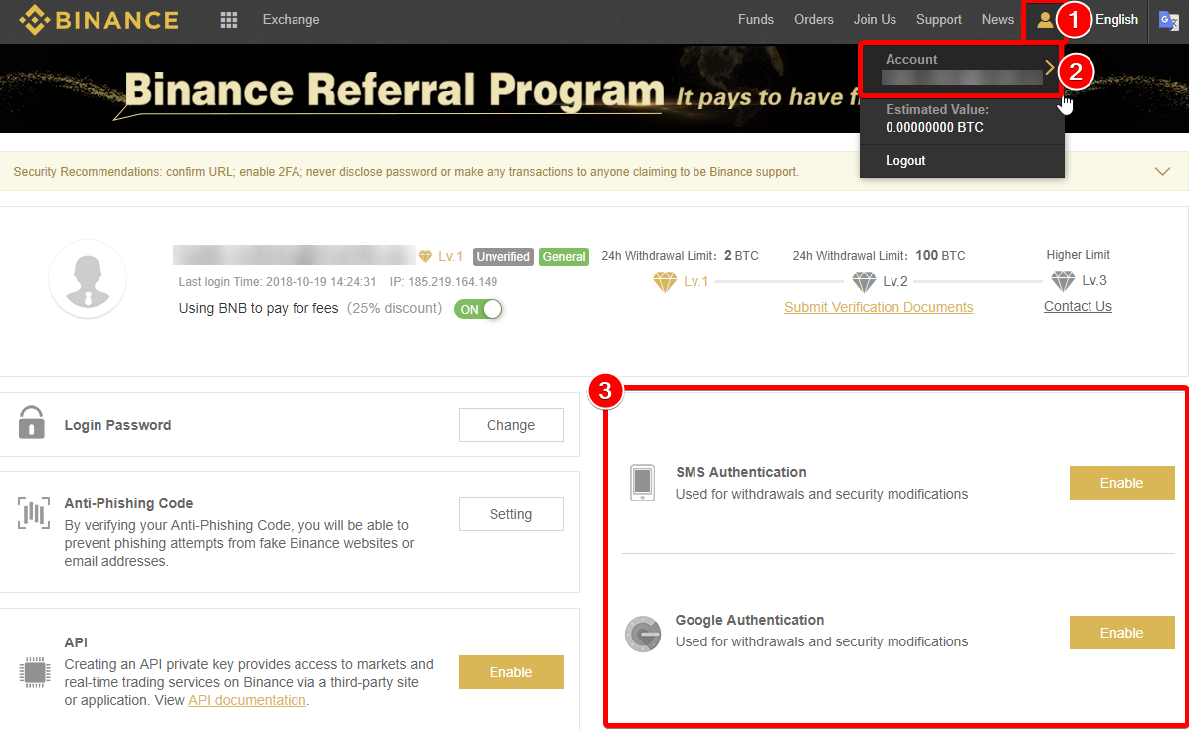
Task: Click the Estimated Value 0.00000000 BTC
Action: coord(937,119)
